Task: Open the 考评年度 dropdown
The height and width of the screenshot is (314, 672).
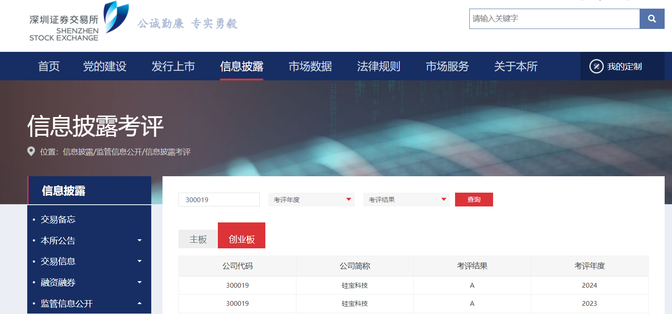Action: click(x=311, y=200)
